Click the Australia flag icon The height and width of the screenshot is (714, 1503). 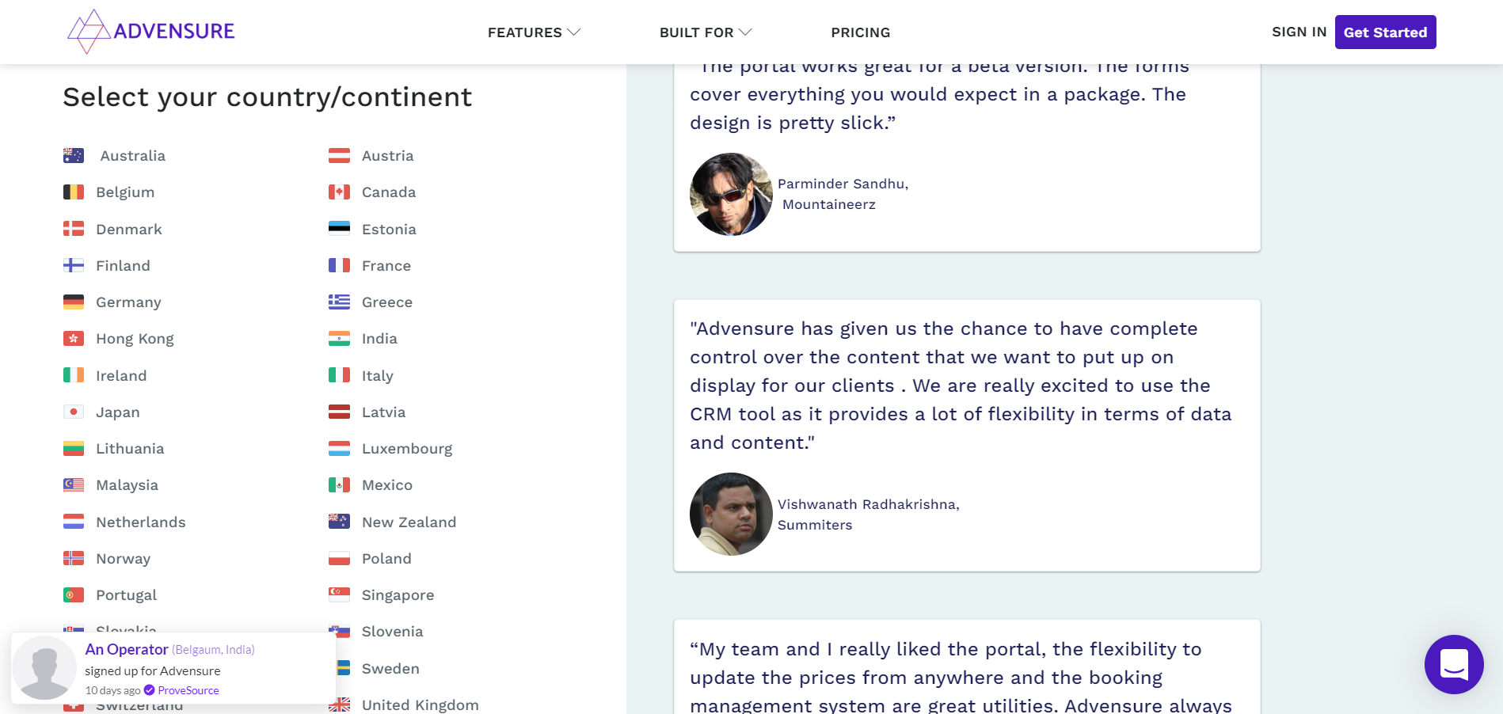[x=74, y=156]
